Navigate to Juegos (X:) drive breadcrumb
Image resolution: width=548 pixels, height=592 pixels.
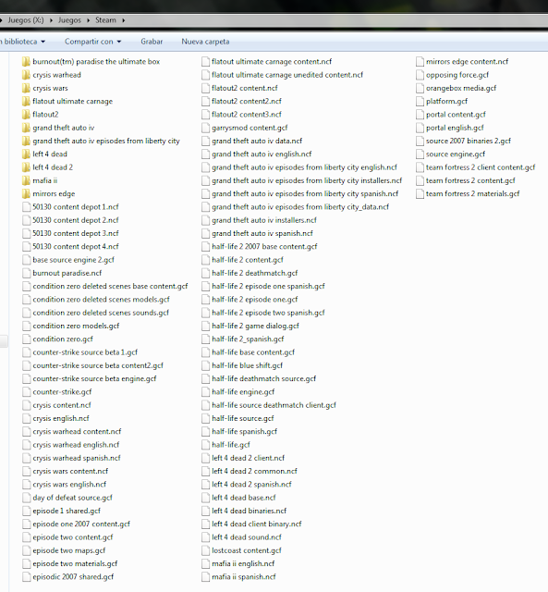(x=26, y=20)
